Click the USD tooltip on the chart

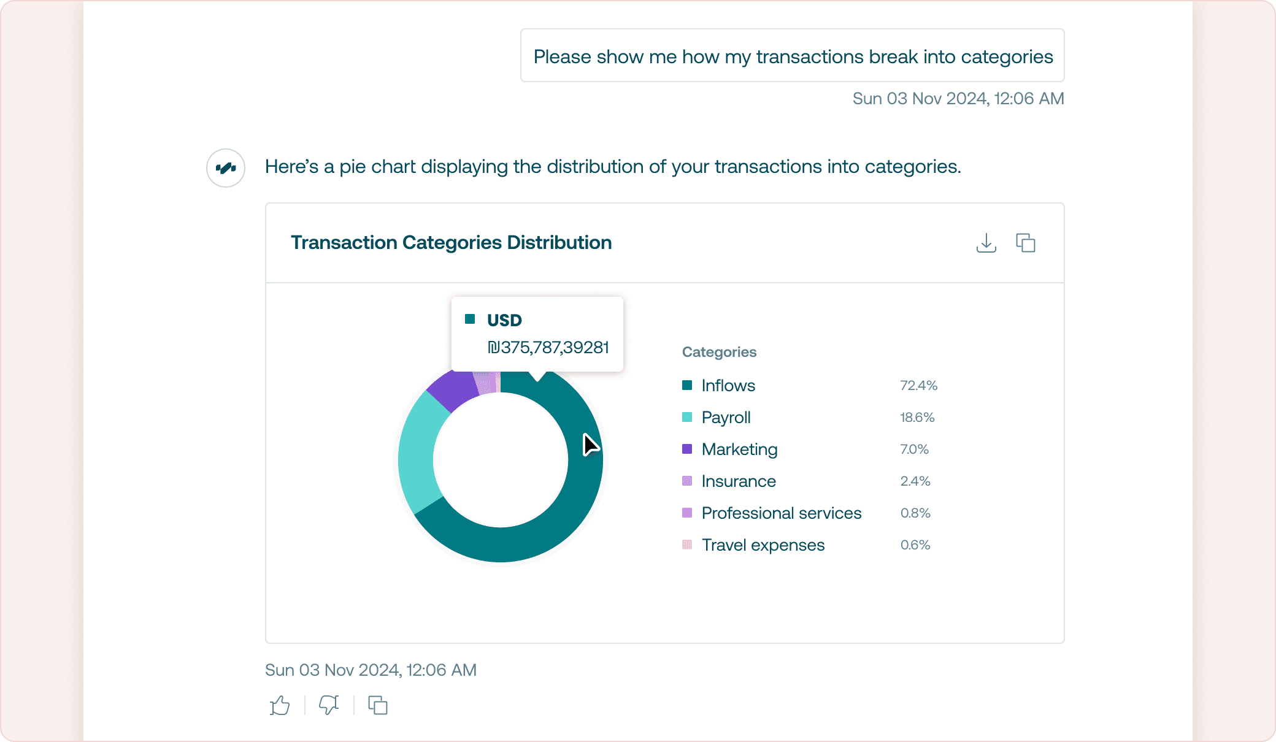point(537,334)
